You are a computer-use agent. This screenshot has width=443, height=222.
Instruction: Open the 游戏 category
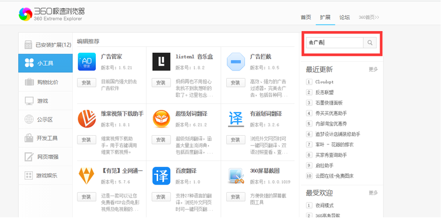click(x=45, y=101)
